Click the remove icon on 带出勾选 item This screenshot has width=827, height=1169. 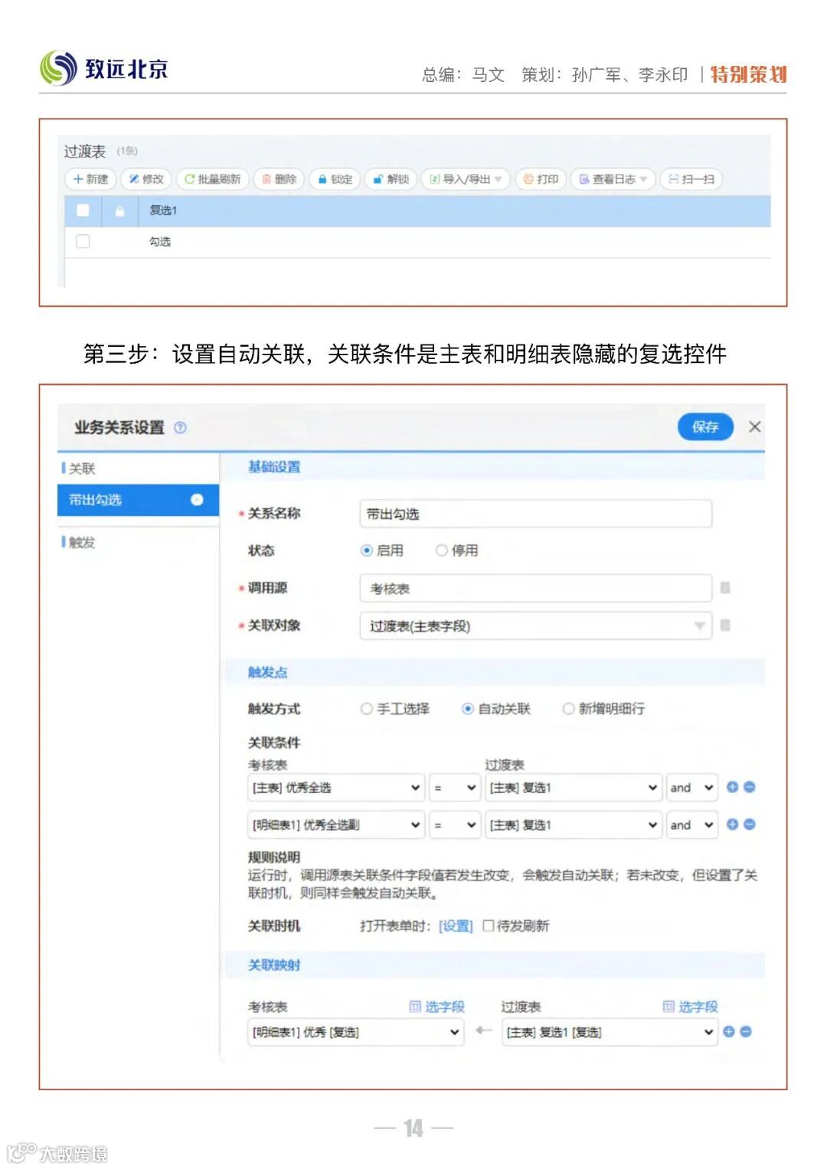(197, 500)
